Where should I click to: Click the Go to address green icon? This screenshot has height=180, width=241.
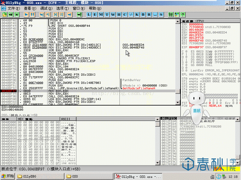pos(79,15)
